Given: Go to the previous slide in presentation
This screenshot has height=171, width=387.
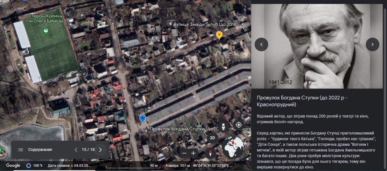Looking at the screenshot, I should pyautogui.click(x=76, y=150).
